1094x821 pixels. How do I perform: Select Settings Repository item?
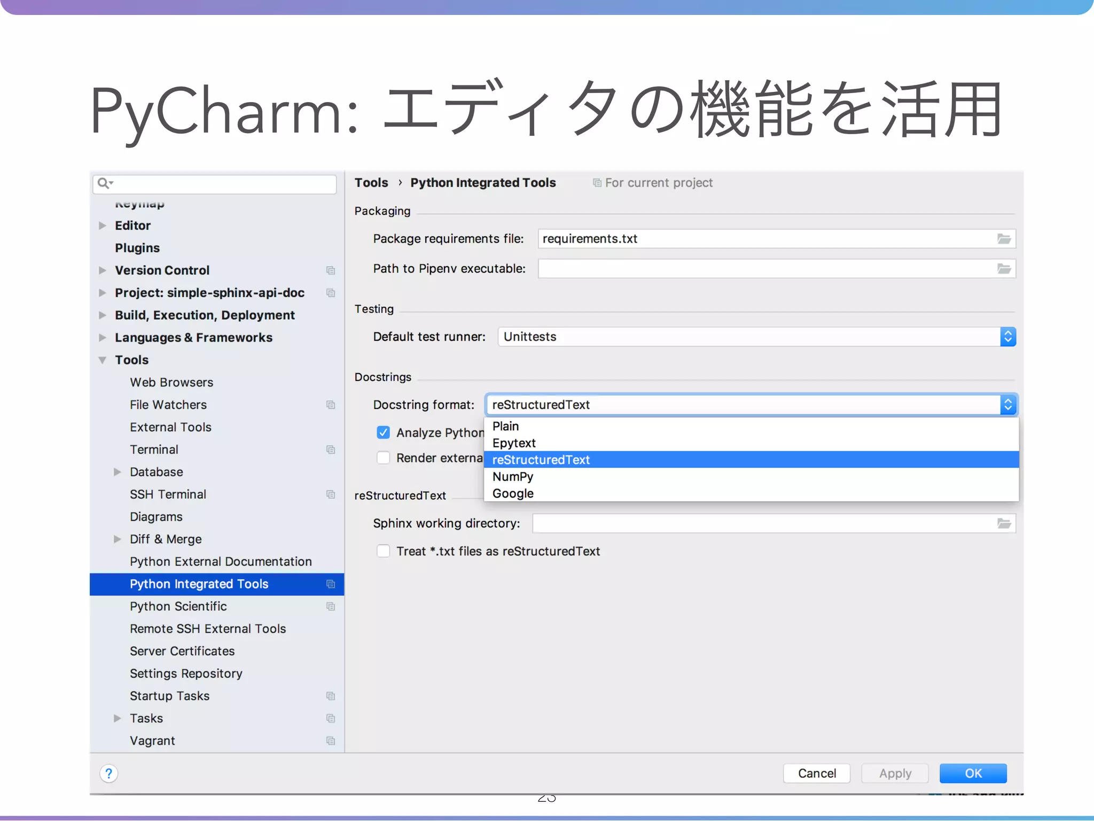tap(186, 674)
